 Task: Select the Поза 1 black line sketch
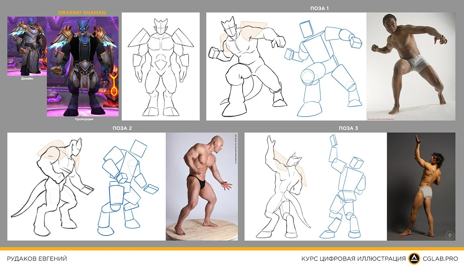[248, 66]
